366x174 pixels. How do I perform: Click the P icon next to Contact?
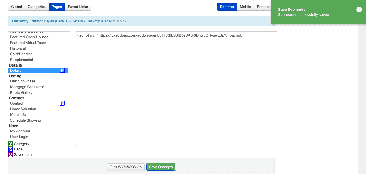click(x=62, y=103)
